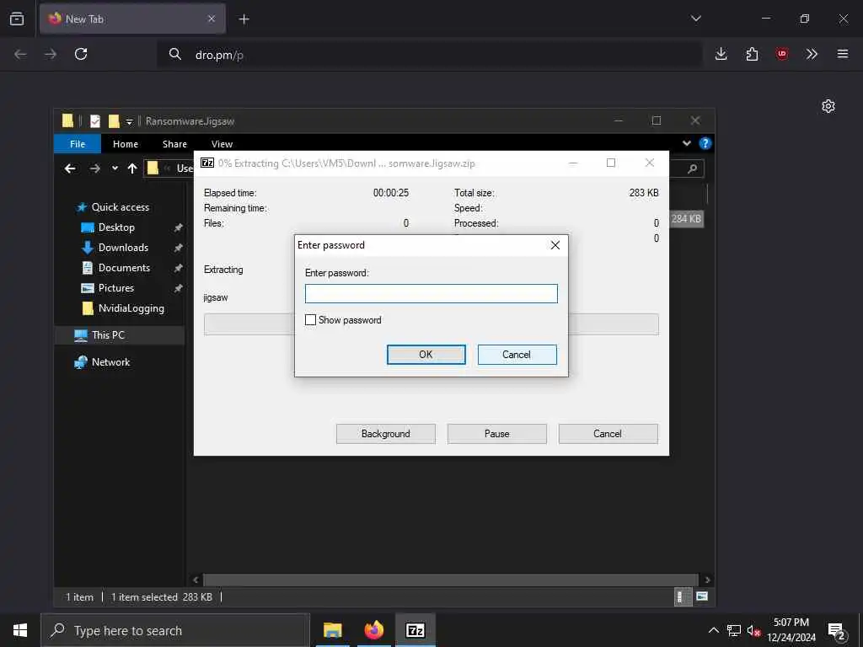Image resolution: width=863 pixels, height=647 pixels.
Task: Click the pin icon next to Documents
Action: coord(178,269)
